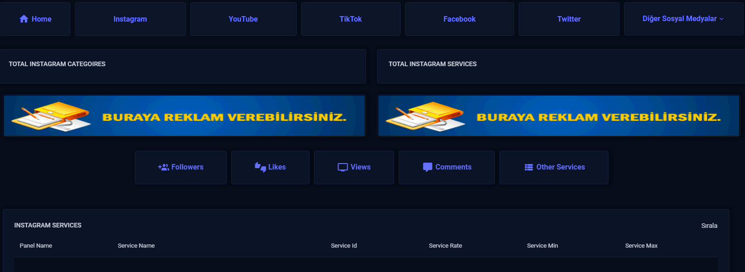The width and height of the screenshot is (745, 272).
Task: Click the Comments label text
Action: tap(453, 167)
